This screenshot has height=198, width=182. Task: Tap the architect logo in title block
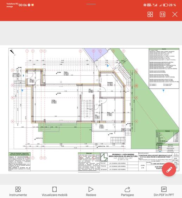[104, 157]
